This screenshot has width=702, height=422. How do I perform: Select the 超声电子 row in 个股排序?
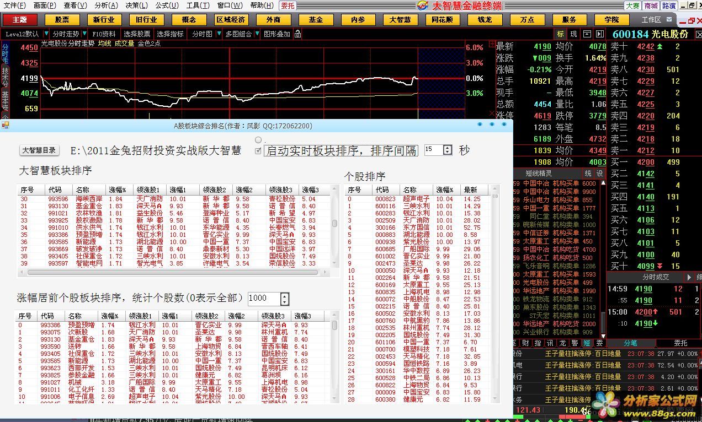point(417,199)
